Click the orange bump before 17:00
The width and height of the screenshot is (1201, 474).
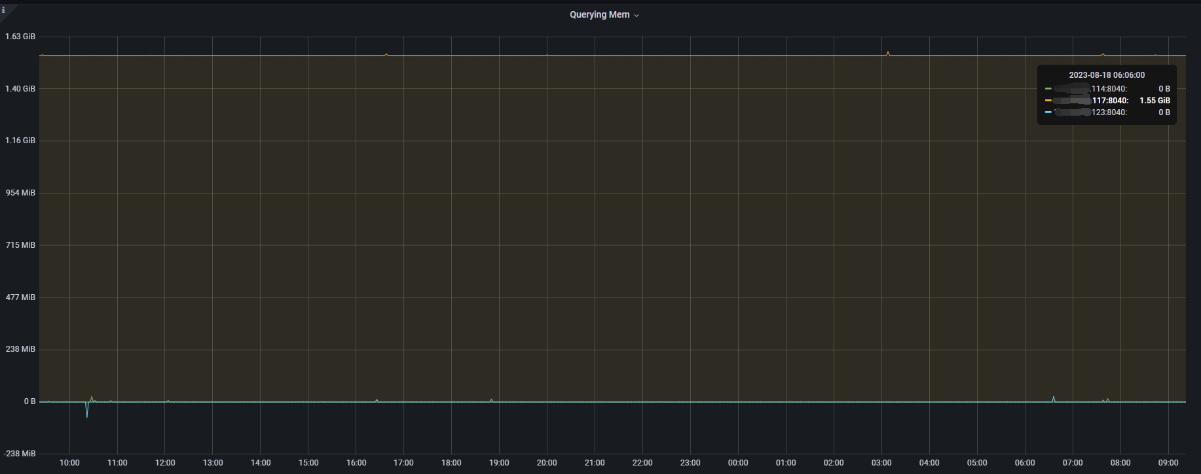tap(386, 54)
